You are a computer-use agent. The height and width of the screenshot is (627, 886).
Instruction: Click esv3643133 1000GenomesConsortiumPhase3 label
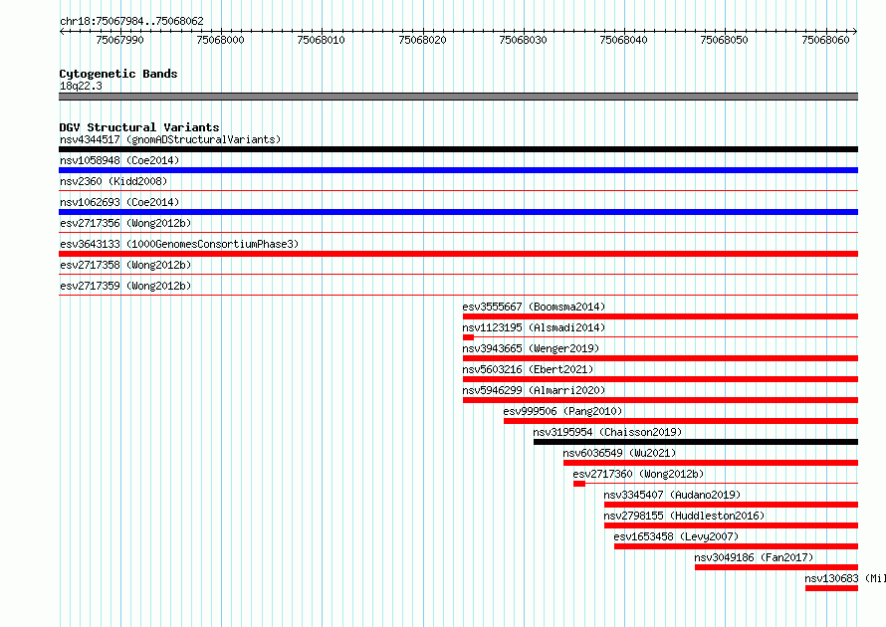pos(179,244)
